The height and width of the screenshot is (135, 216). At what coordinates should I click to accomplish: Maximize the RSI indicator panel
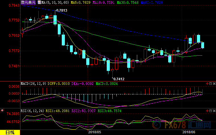(x=210, y=110)
